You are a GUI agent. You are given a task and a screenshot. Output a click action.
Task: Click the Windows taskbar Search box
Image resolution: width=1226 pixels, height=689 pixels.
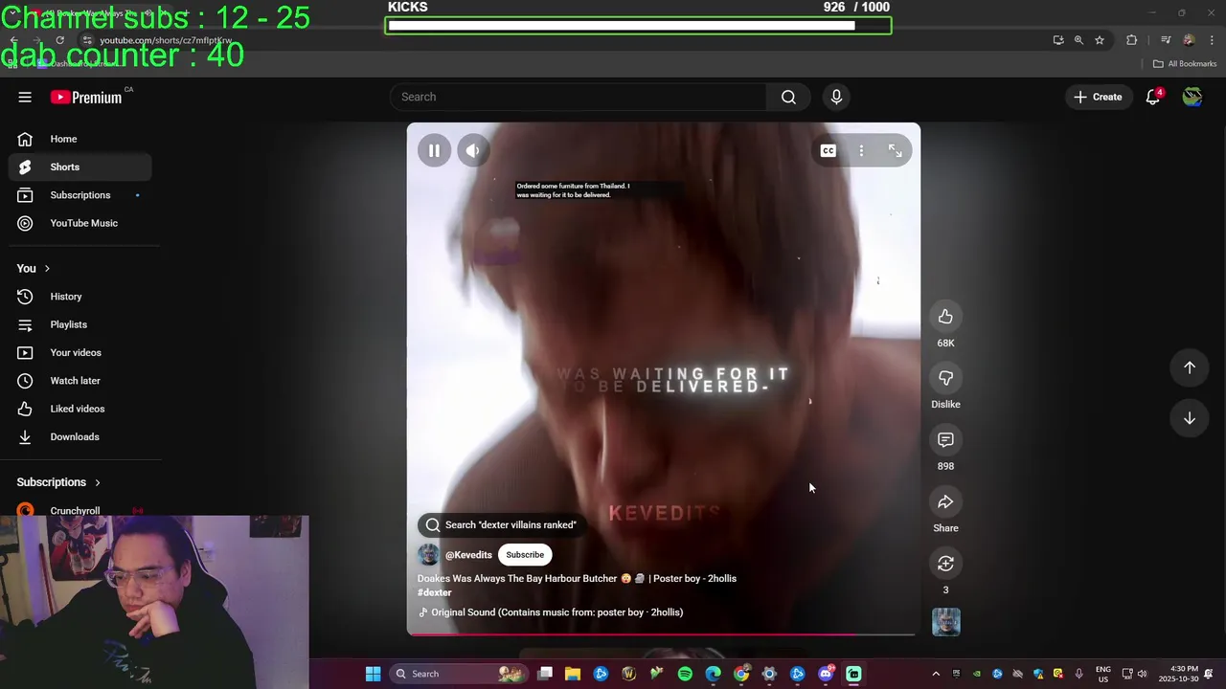[458, 674]
